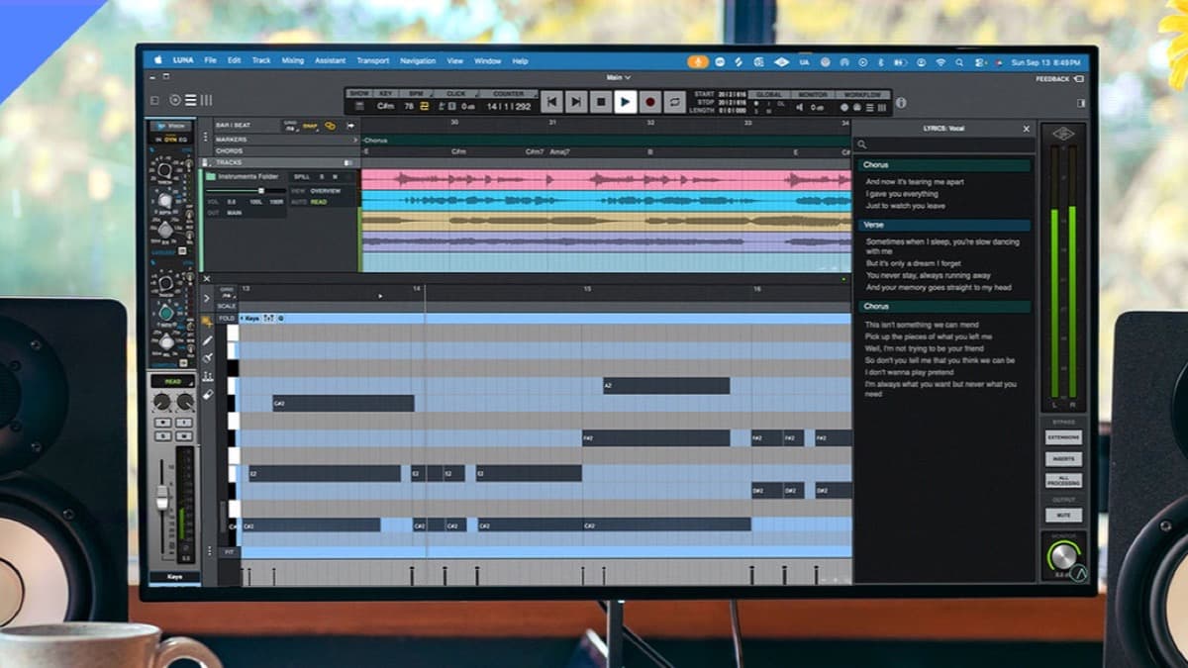This screenshot has height=668, width=1188.
Task: Toggle the Vision button in channel strip
Action: click(x=172, y=127)
